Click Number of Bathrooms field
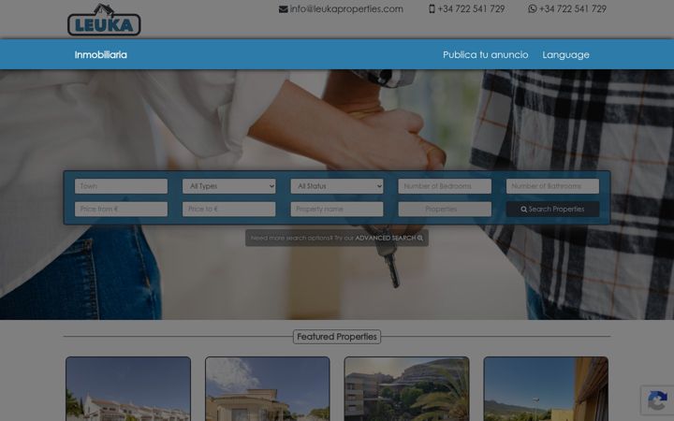Image resolution: width=674 pixels, height=421 pixels. coord(552,186)
